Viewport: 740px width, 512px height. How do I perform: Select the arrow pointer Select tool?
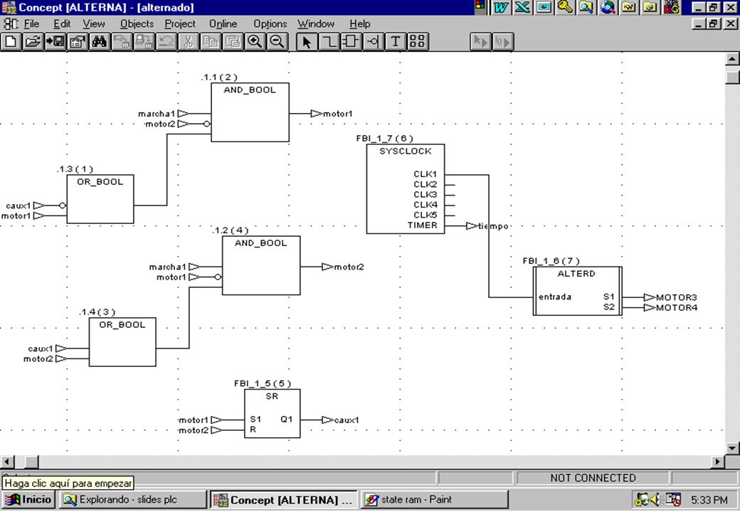[x=307, y=41]
